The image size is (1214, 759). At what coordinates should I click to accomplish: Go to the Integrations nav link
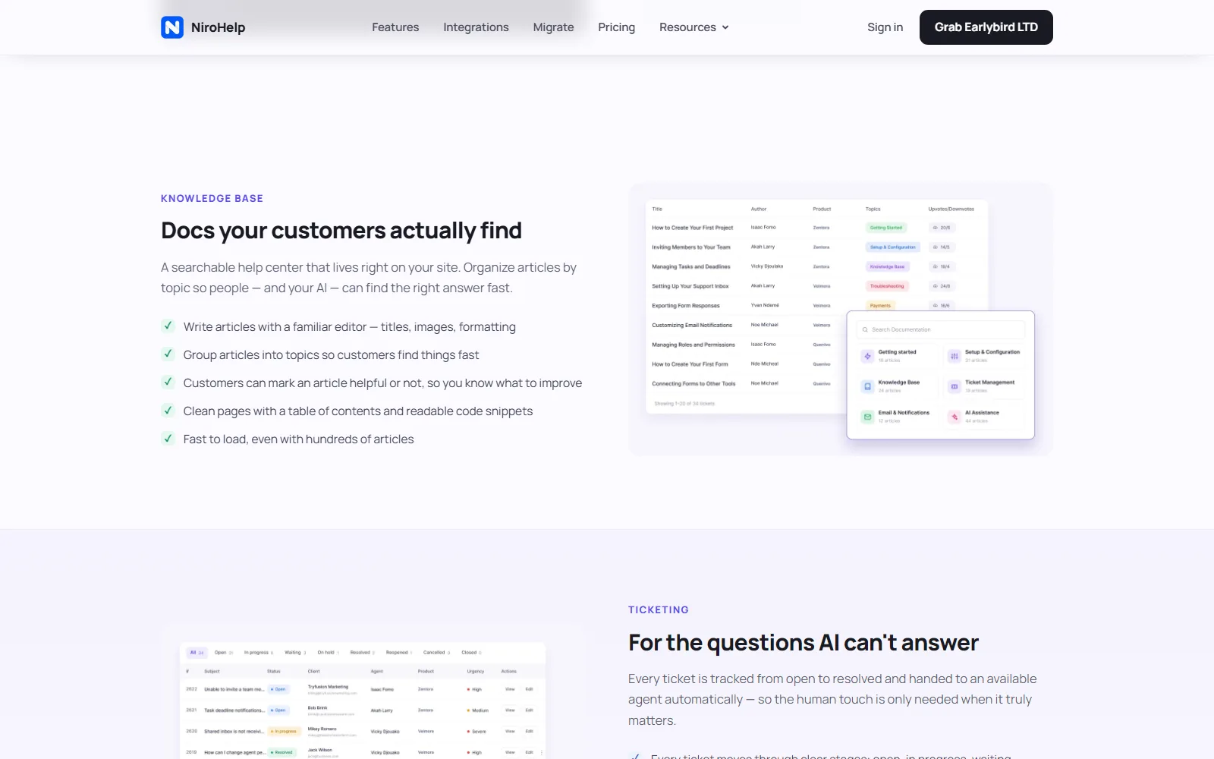coord(476,27)
